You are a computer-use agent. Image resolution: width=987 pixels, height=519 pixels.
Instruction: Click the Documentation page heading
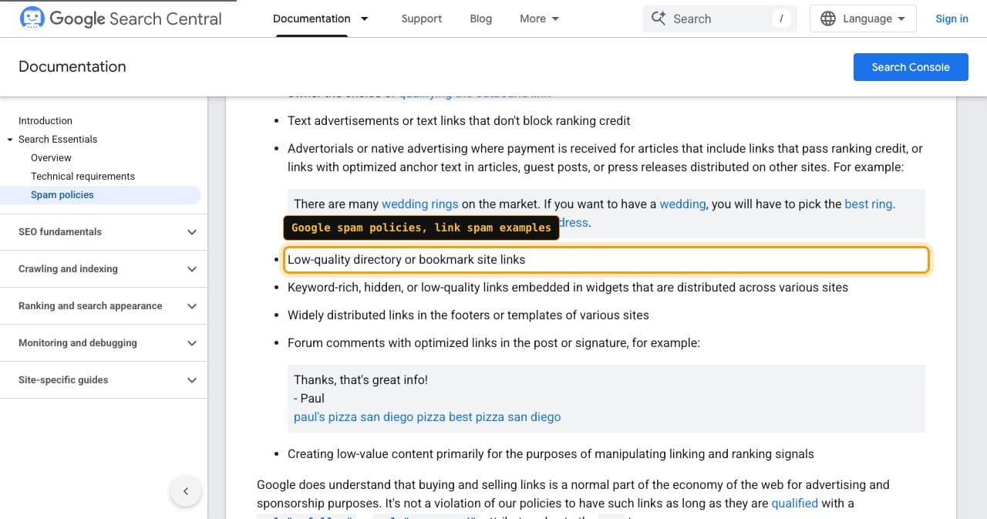pyautogui.click(x=72, y=67)
